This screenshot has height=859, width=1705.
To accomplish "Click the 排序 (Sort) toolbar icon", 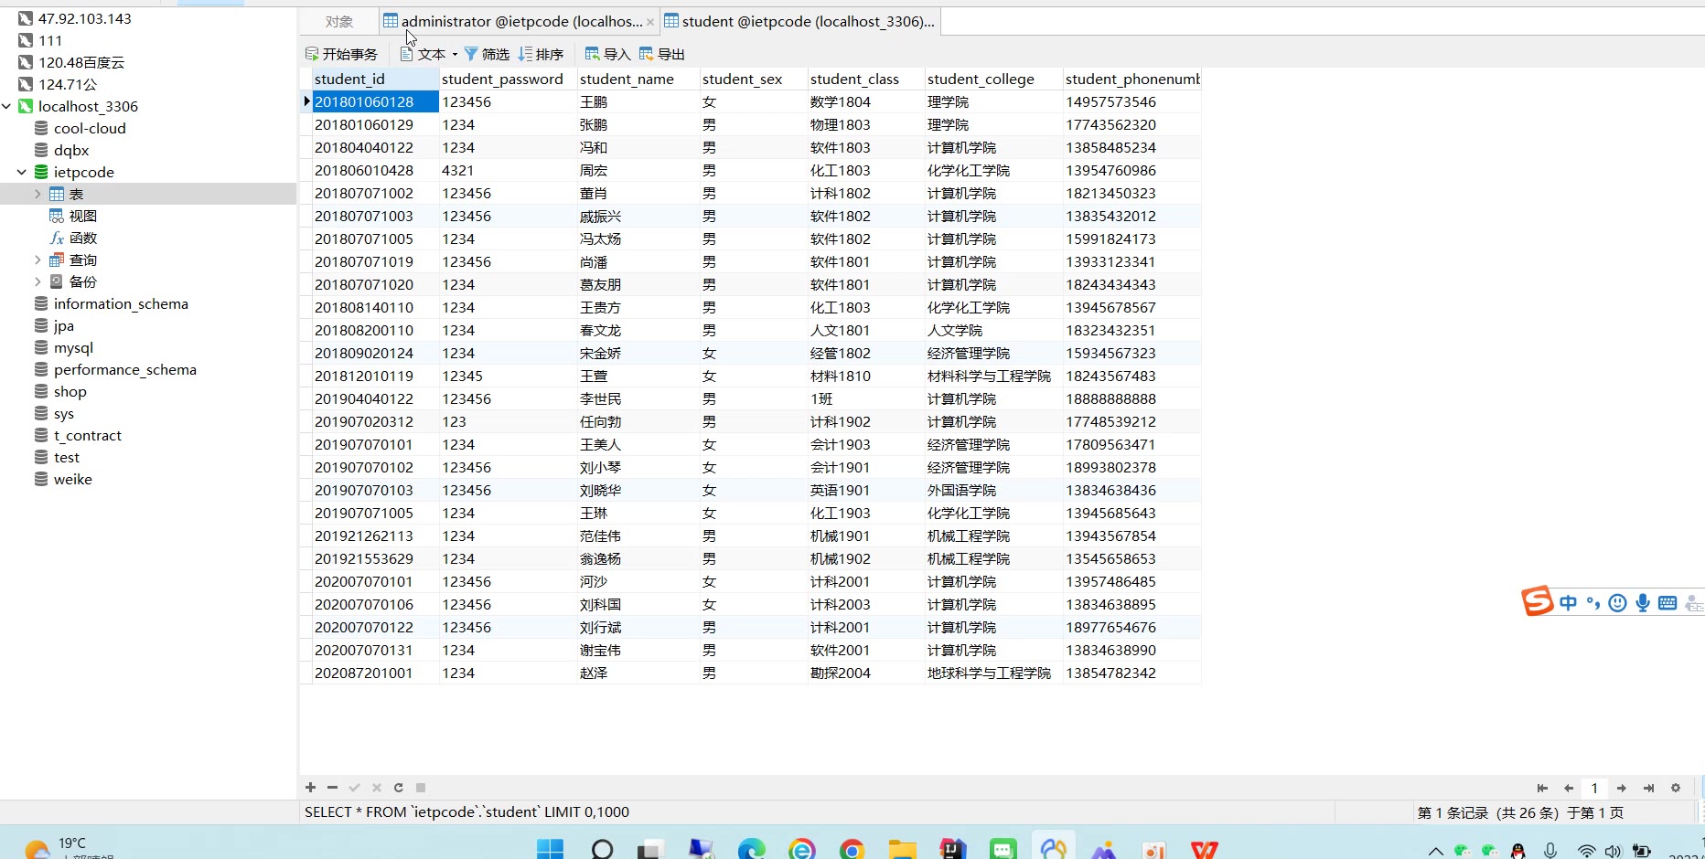I will coord(526,54).
